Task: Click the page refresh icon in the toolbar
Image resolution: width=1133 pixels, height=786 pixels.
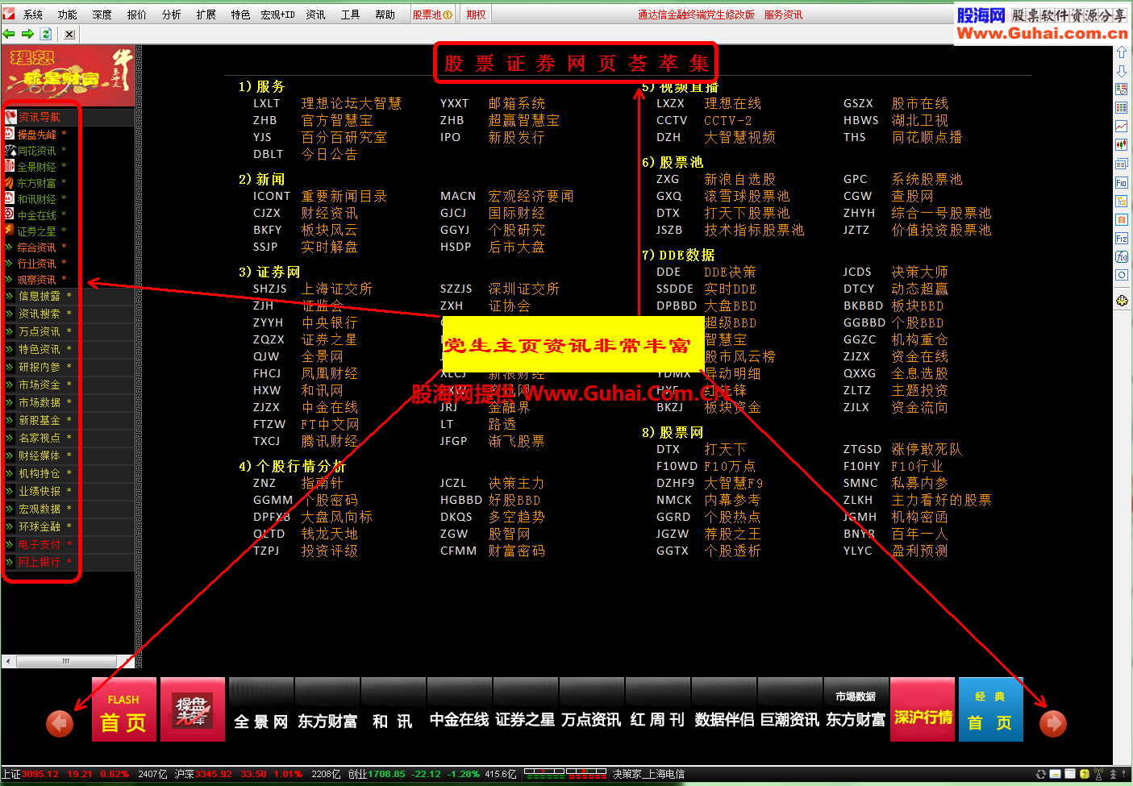Action: pyautogui.click(x=46, y=34)
